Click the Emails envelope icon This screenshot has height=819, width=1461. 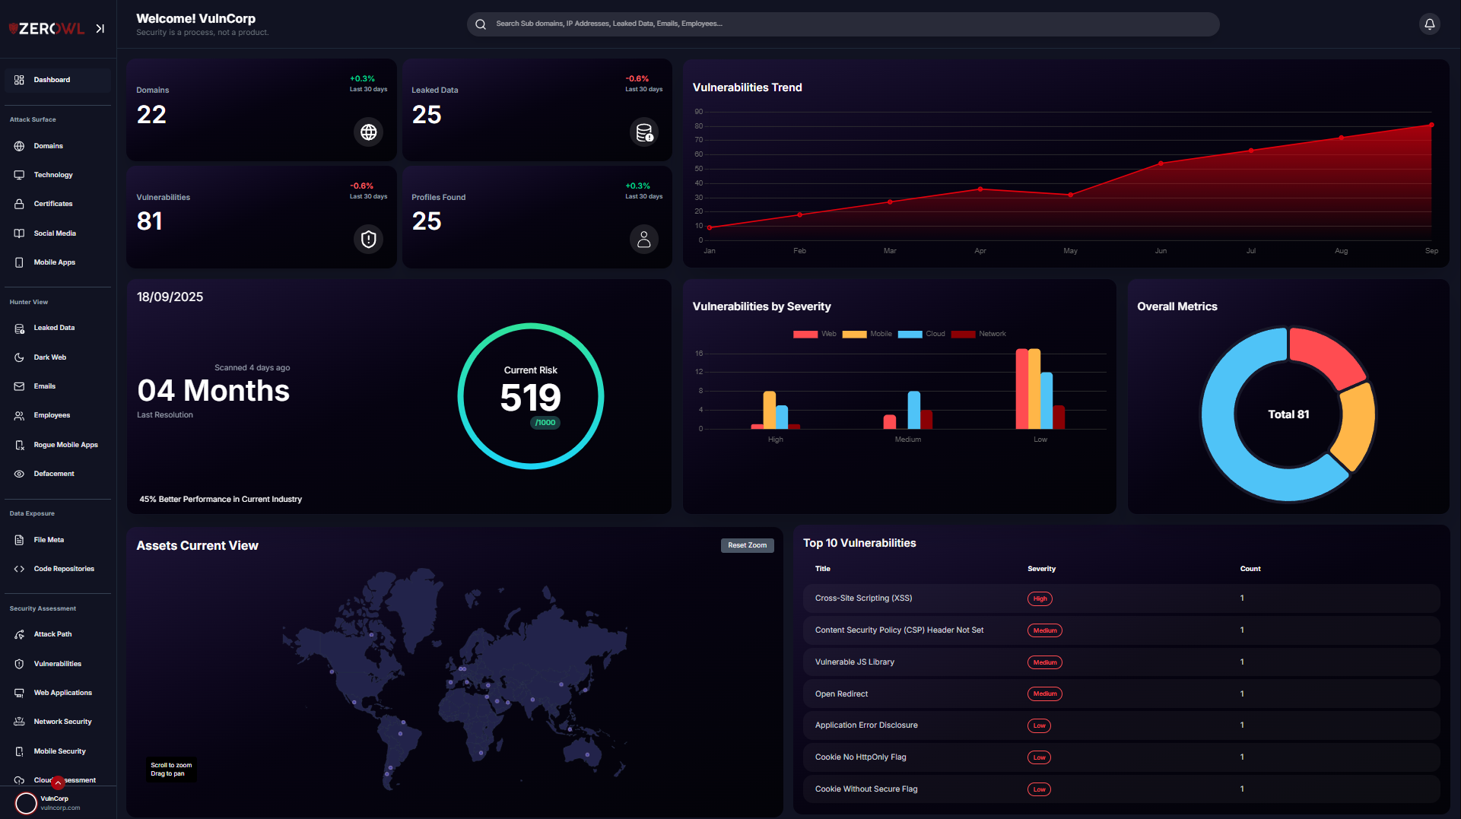pos(20,386)
